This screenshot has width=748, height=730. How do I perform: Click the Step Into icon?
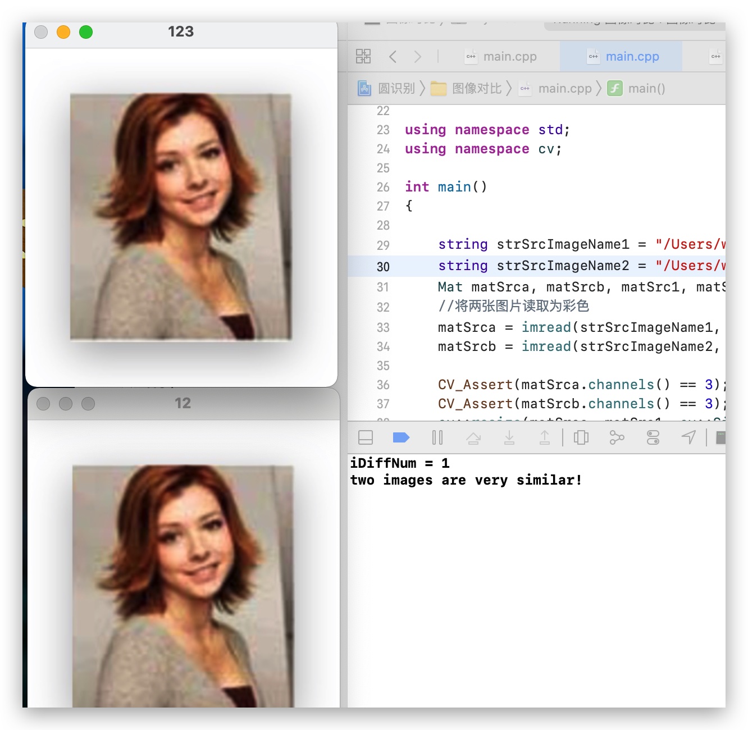(x=509, y=437)
